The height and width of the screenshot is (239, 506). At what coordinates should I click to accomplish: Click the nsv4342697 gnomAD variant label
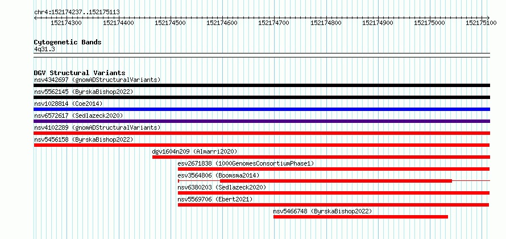(x=97, y=80)
